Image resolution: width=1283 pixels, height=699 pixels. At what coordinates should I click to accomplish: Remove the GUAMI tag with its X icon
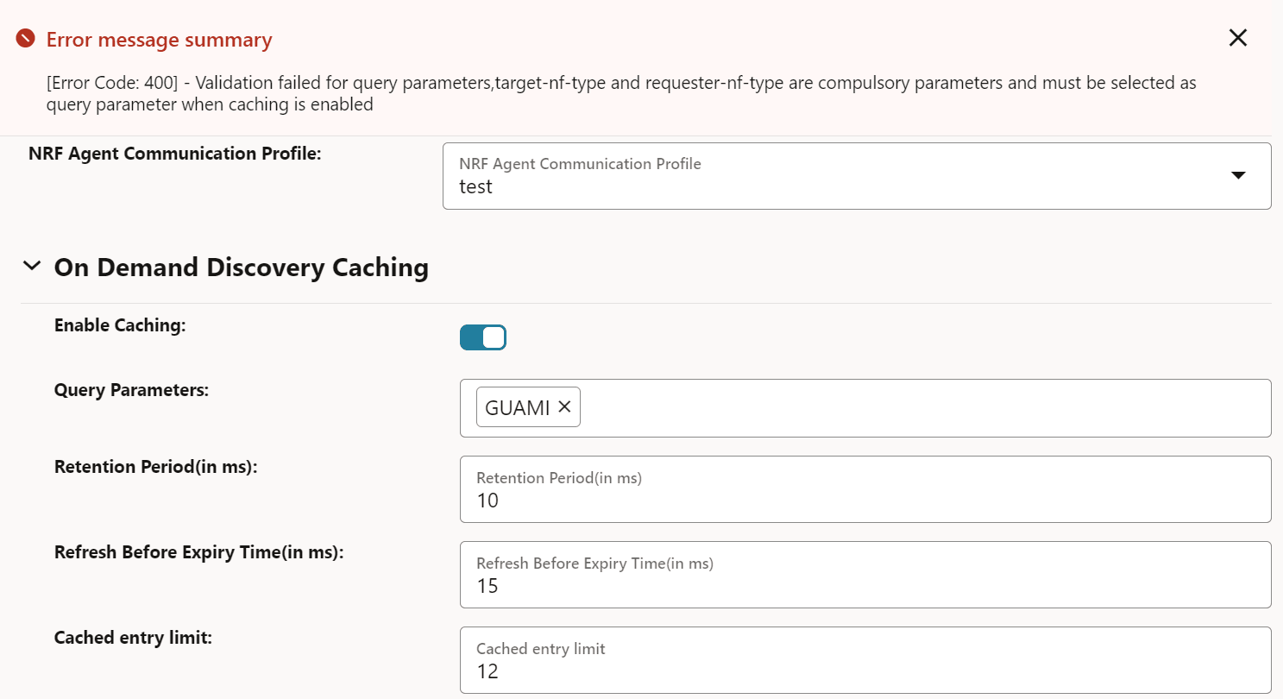[565, 406]
